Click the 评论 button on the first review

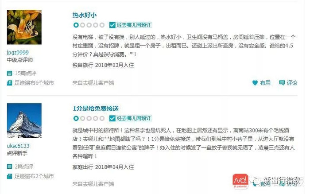point(288,83)
